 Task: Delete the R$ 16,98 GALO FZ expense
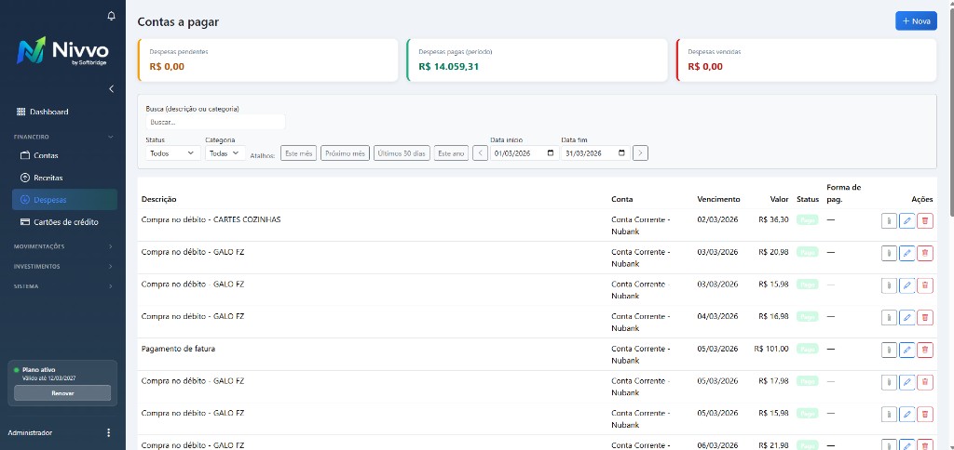924,317
